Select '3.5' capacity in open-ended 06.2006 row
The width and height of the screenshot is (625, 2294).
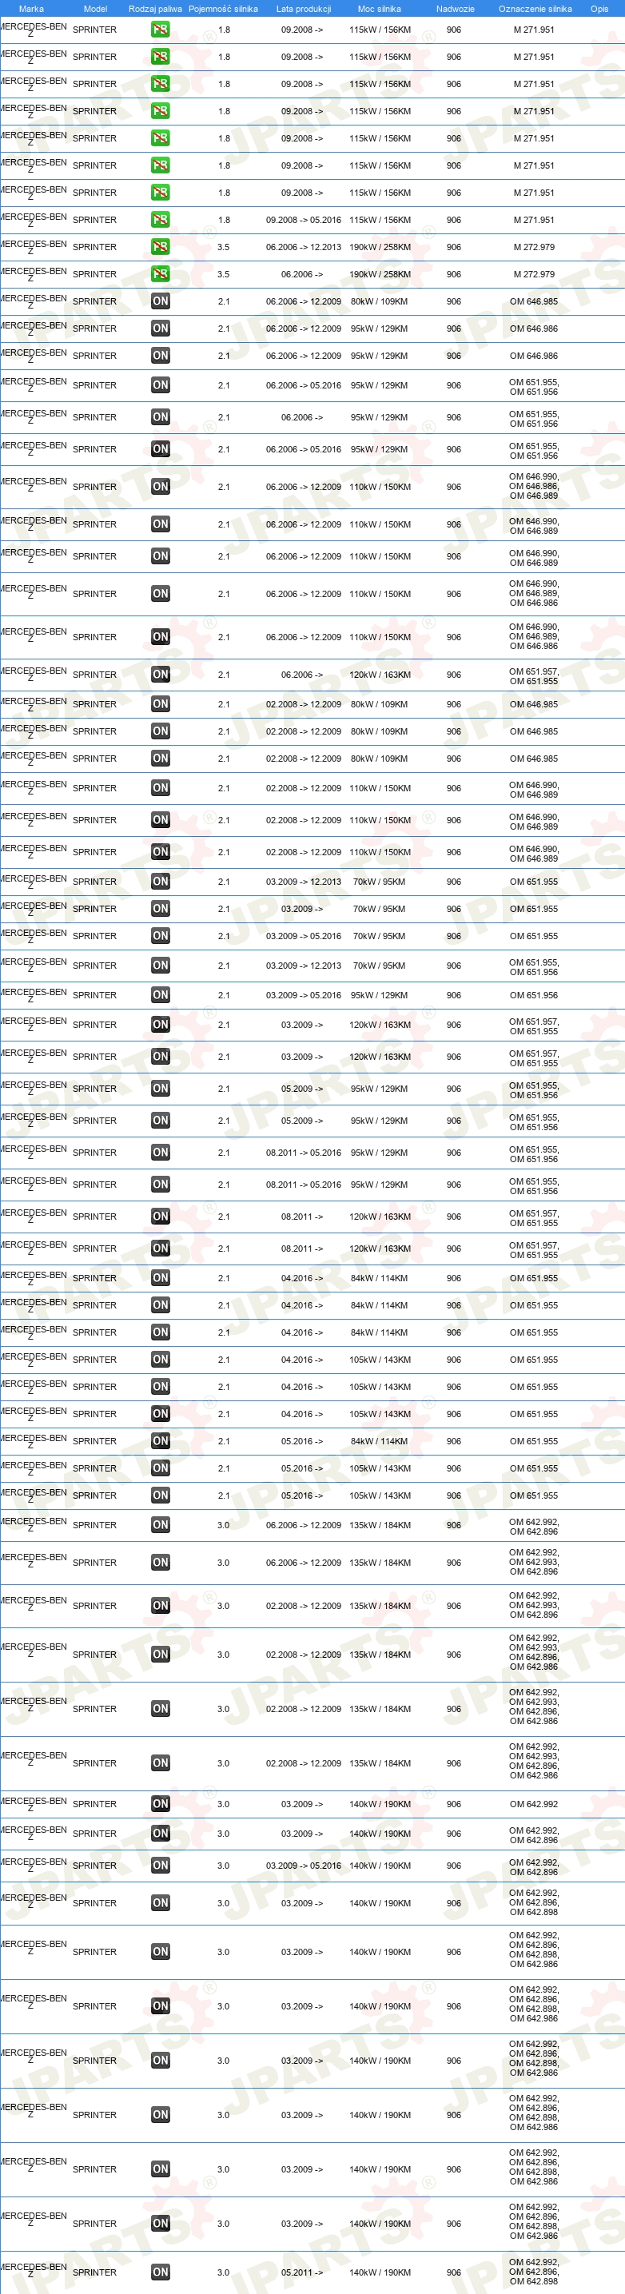tap(224, 274)
